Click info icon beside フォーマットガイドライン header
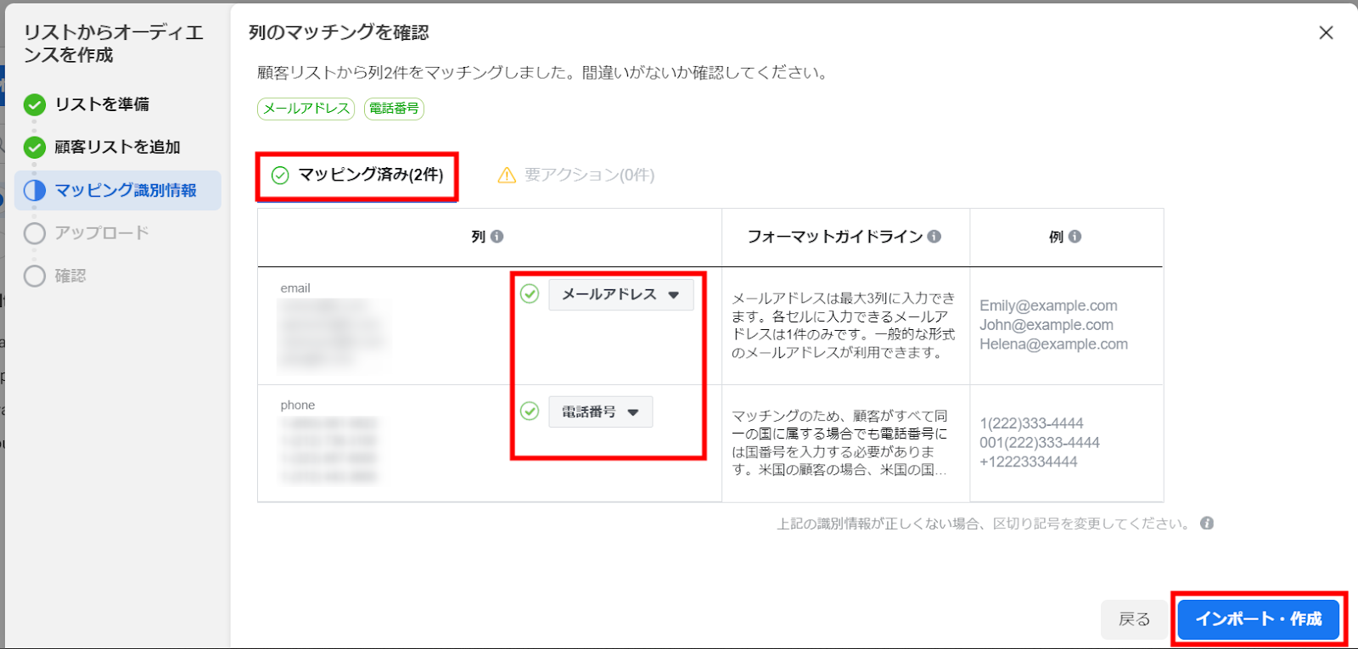The height and width of the screenshot is (649, 1358). 934,237
